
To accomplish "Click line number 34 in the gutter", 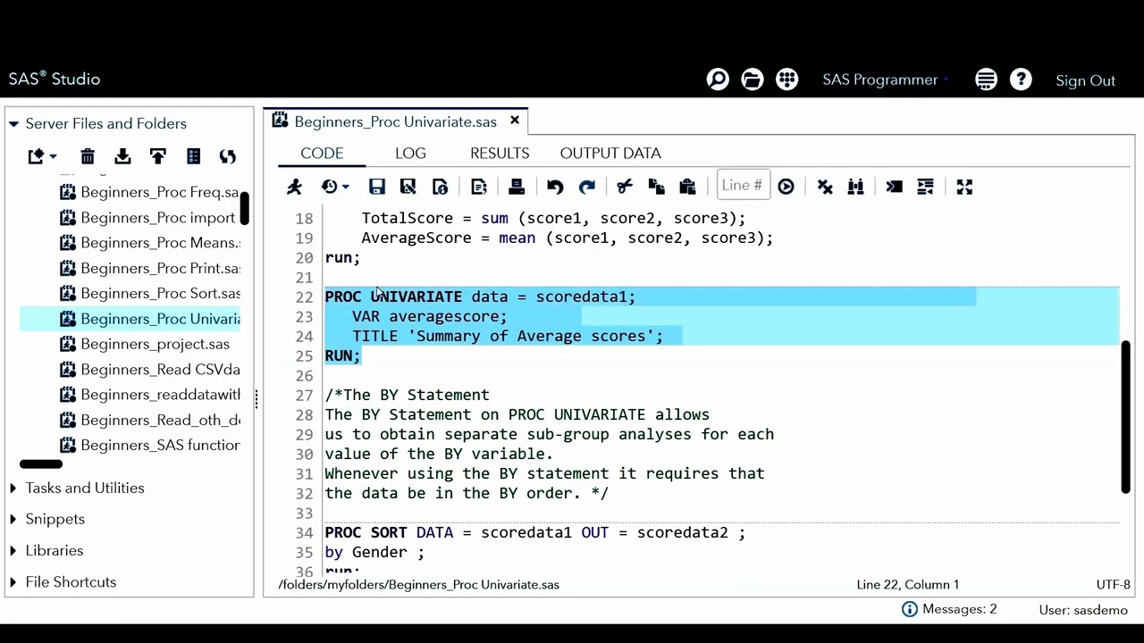I will (304, 532).
